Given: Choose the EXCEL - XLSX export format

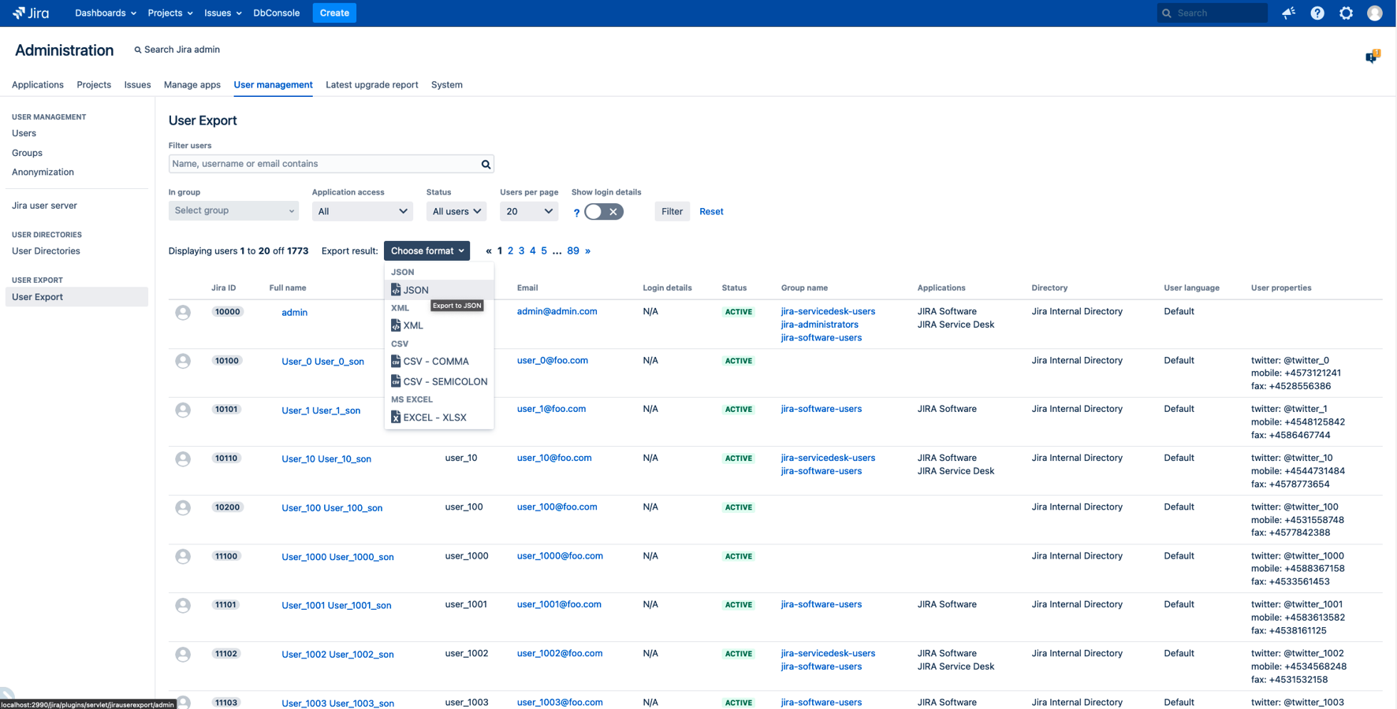Looking at the screenshot, I should click(434, 417).
